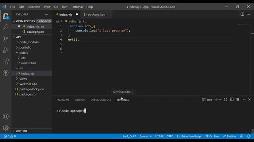Split the editor to the right
Screen dimensions: 254x142
tap(242, 14)
